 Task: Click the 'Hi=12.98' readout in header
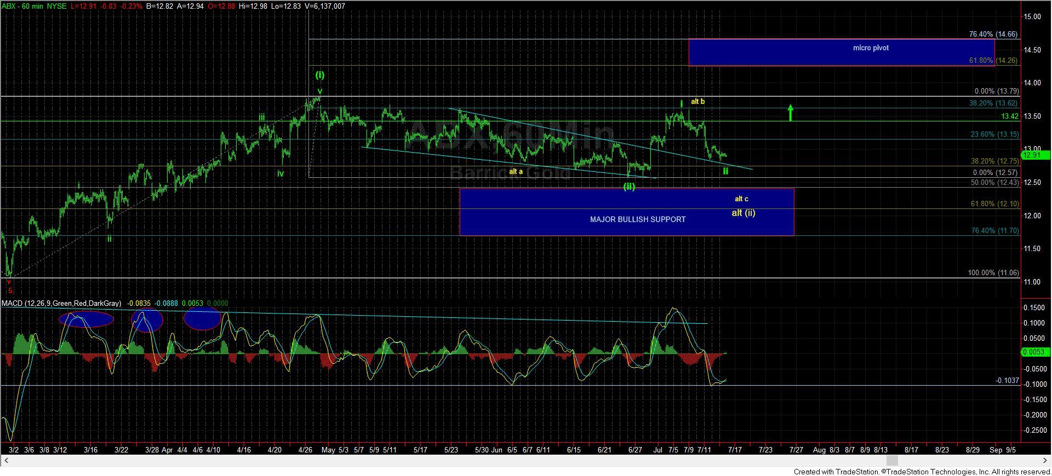[253, 6]
